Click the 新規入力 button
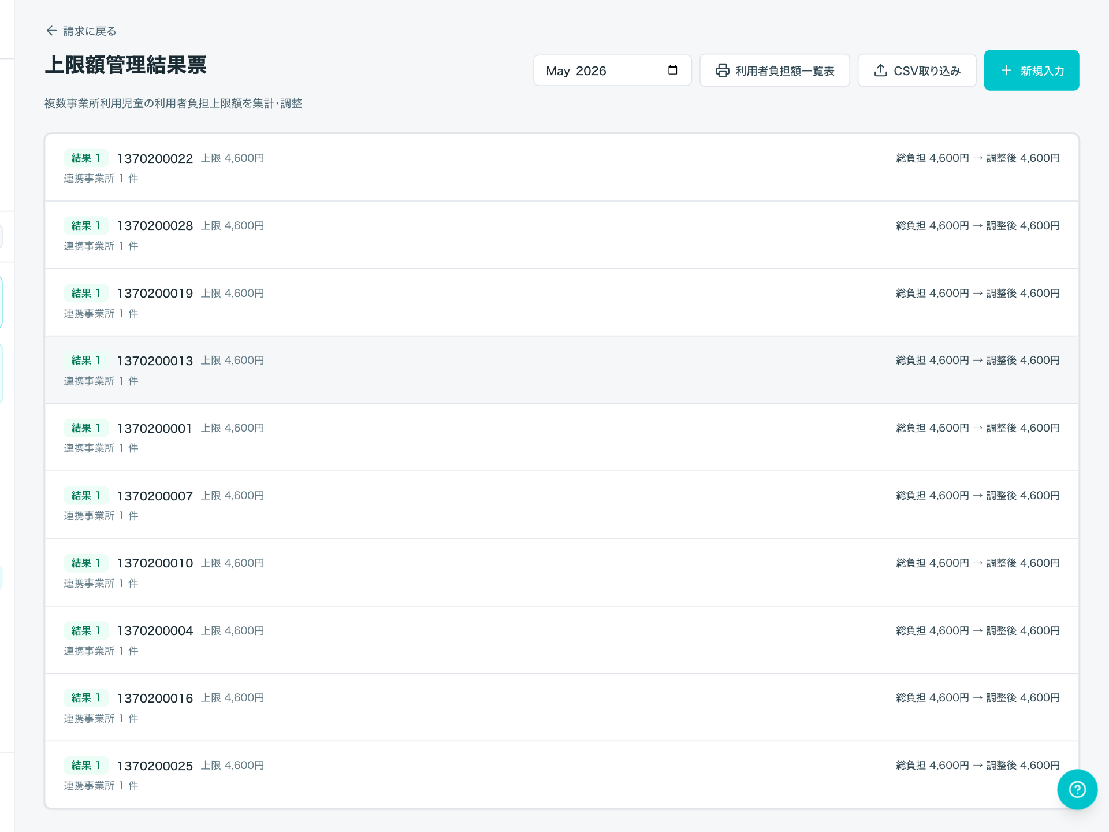Screen dimensions: 1109x832 tap(1032, 70)
